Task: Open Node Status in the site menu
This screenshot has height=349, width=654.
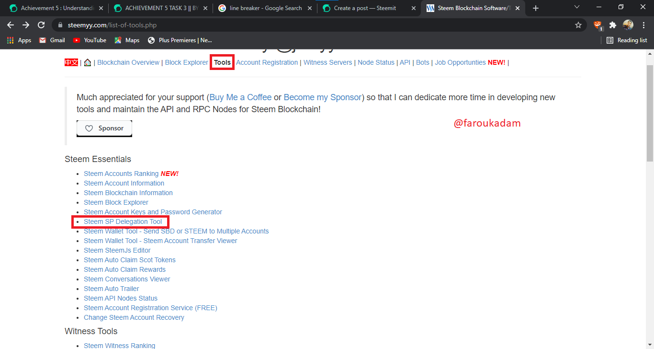Action: pyautogui.click(x=376, y=62)
